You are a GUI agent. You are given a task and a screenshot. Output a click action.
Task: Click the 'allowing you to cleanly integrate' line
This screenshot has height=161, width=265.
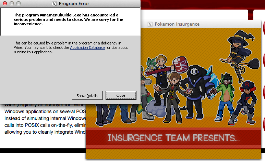tap(45, 132)
